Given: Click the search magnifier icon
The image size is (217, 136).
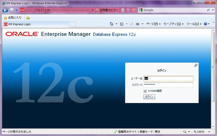Looking at the screenshot, I should [x=208, y=10].
